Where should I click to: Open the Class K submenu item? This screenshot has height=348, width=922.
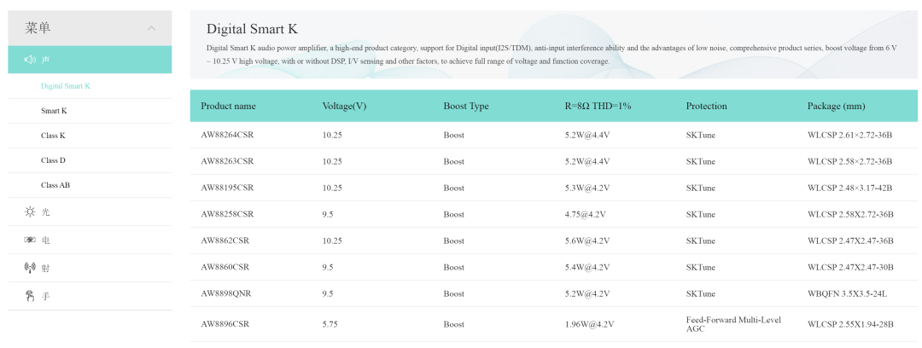point(53,136)
